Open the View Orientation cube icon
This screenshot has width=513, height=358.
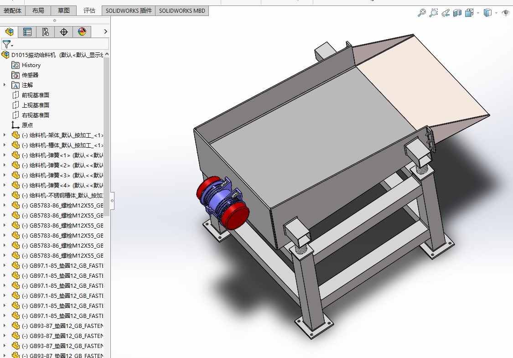(469, 13)
